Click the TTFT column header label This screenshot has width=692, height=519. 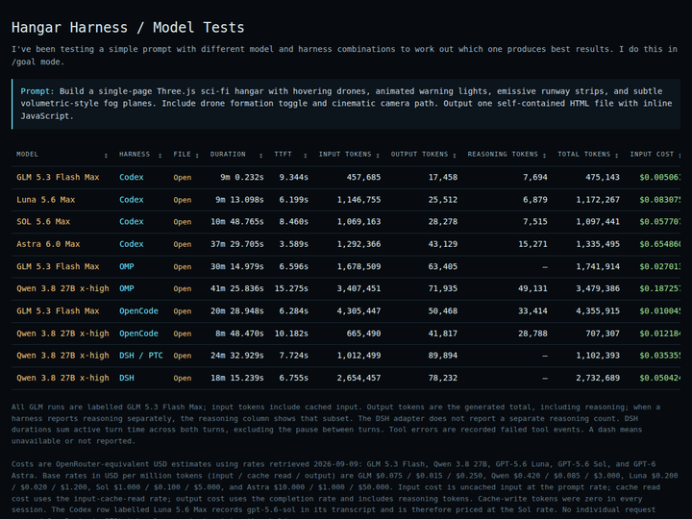[283, 154]
